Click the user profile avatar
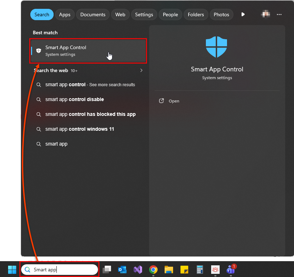Viewport: 294px width, 277px height. [x=265, y=14]
